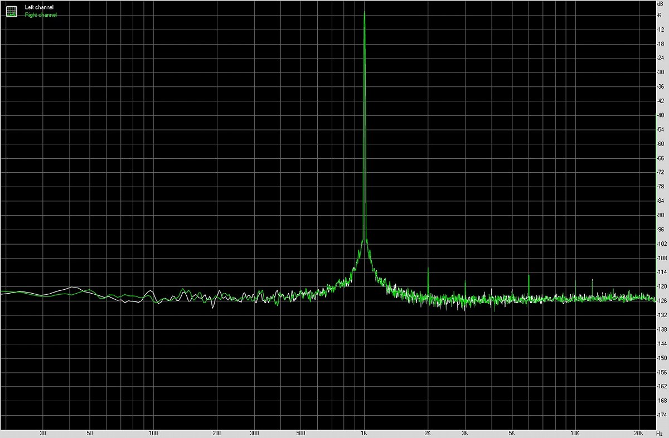Click the -18 dB axis value
Viewport: 669px width, 438px height.
point(661,43)
